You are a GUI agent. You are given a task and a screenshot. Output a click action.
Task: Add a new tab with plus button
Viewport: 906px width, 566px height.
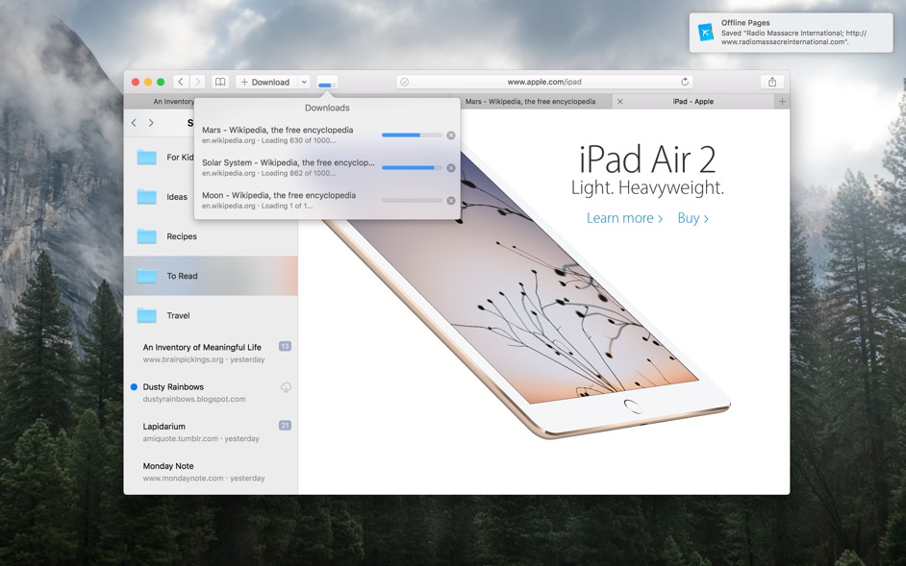[x=782, y=102]
